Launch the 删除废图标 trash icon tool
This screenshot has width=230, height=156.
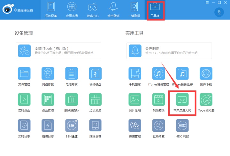[x=72, y=99]
